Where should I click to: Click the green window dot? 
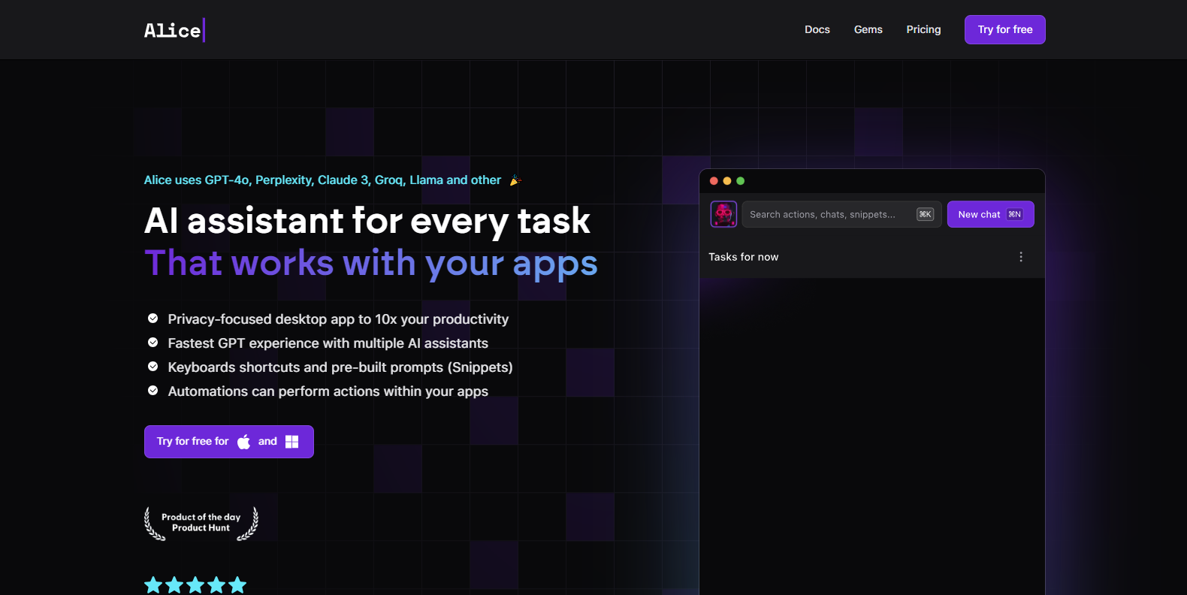click(740, 181)
